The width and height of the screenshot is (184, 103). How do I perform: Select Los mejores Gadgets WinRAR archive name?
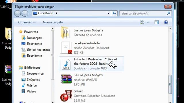tap(89, 75)
